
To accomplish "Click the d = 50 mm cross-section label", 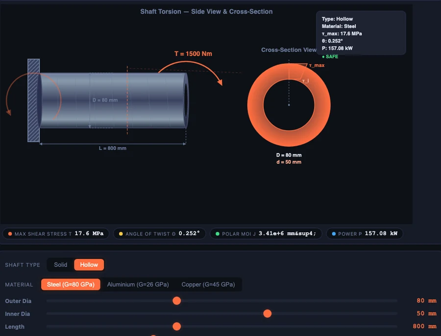I will (x=289, y=162).
